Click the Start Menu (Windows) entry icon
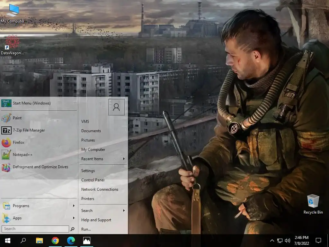 coord(6,103)
